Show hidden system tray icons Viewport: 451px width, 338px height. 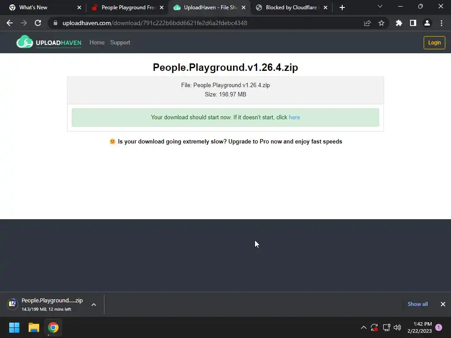pyautogui.click(x=363, y=327)
